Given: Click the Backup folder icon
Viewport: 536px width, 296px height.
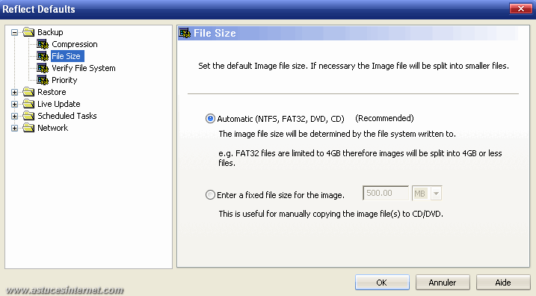Looking at the screenshot, I should pyautogui.click(x=28, y=32).
